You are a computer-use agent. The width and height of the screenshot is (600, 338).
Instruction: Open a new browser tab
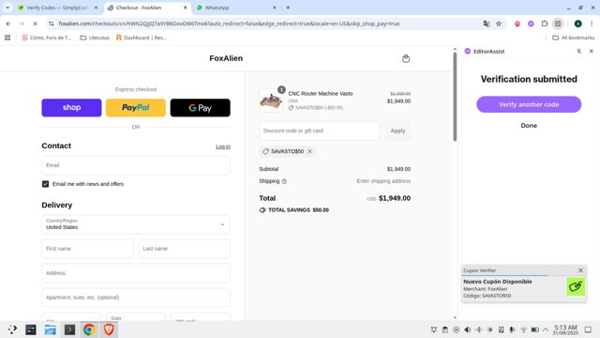pyautogui.click(x=288, y=8)
